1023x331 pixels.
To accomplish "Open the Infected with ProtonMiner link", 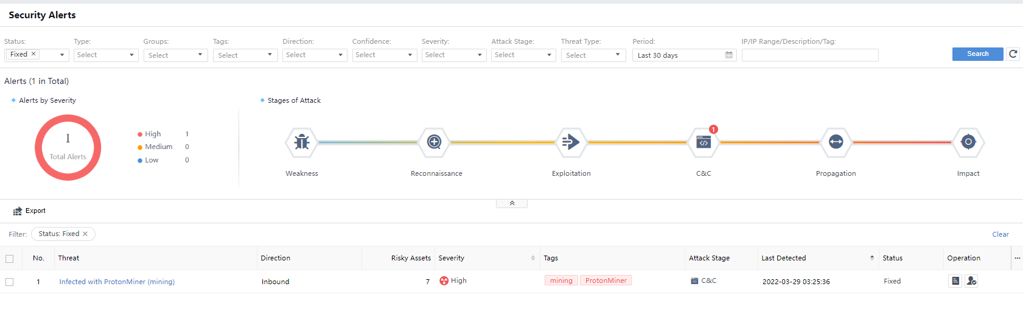I will point(117,282).
